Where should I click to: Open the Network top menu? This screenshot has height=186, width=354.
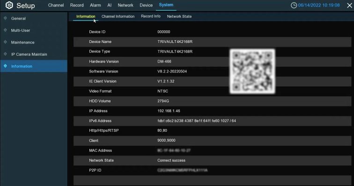tap(125, 5)
